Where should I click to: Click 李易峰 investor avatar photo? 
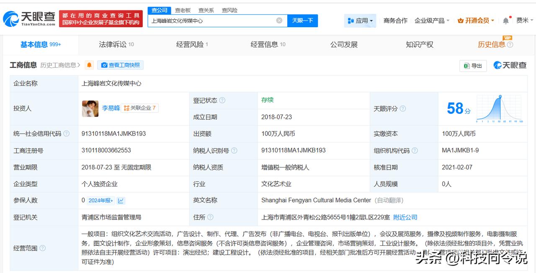point(90,108)
